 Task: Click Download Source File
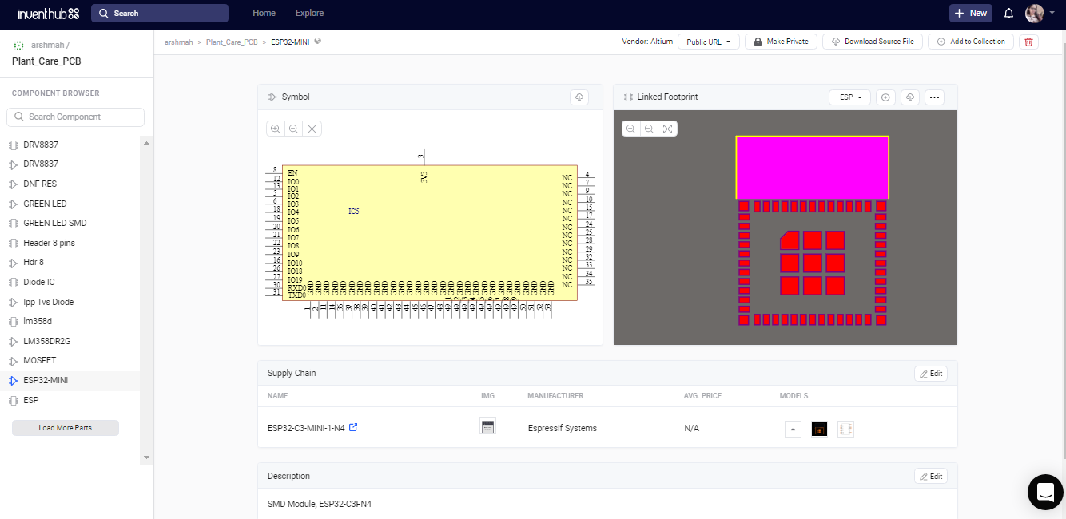pyautogui.click(x=873, y=42)
